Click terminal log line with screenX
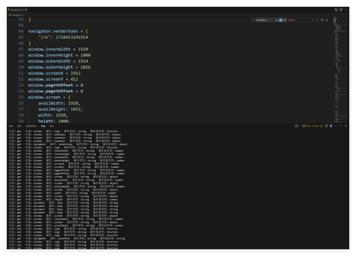 (x=64, y=164)
